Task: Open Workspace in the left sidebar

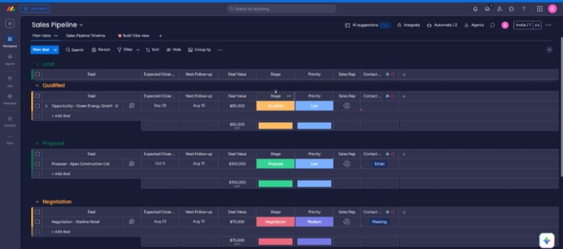Action: pos(10,41)
